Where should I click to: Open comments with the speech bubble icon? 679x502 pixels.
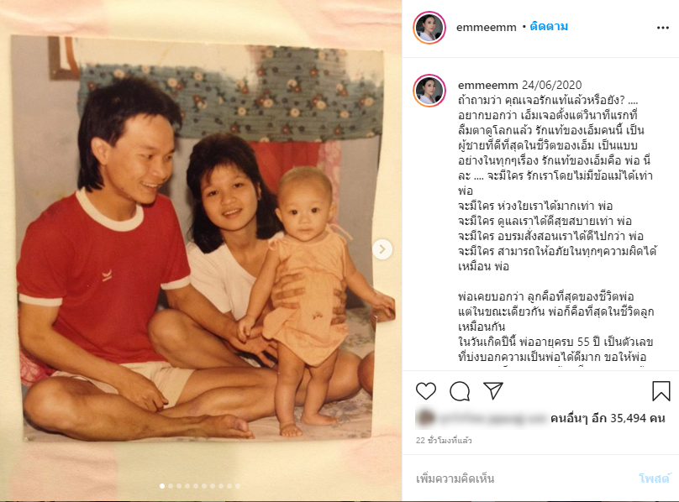point(460,391)
